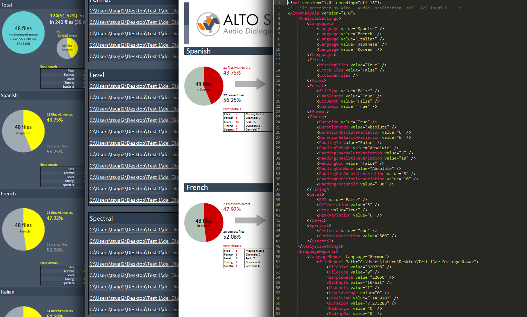Click the PeakVariation value="6" XML line

tap(349, 215)
